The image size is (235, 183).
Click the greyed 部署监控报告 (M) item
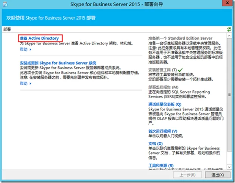tap(163, 87)
